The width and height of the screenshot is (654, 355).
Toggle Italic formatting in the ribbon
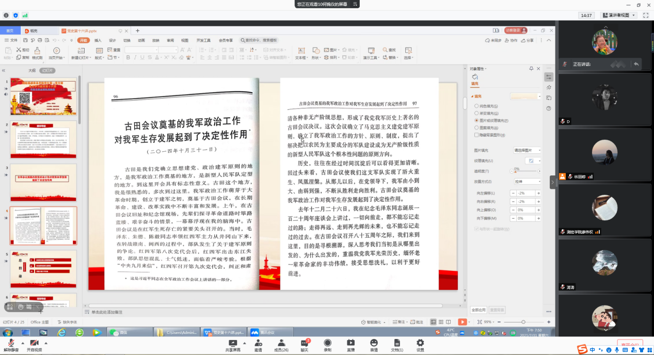pos(135,58)
